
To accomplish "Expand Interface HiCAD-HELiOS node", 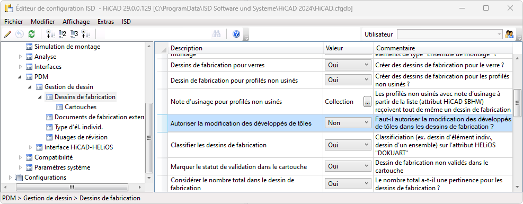I will click(x=31, y=147).
